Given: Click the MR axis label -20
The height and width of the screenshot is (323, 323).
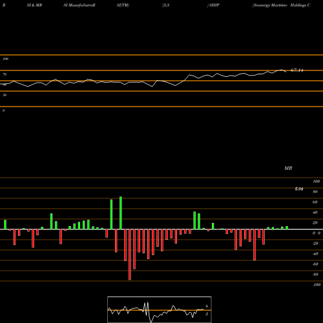Looking at the screenshot, I should (x=315, y=244).
